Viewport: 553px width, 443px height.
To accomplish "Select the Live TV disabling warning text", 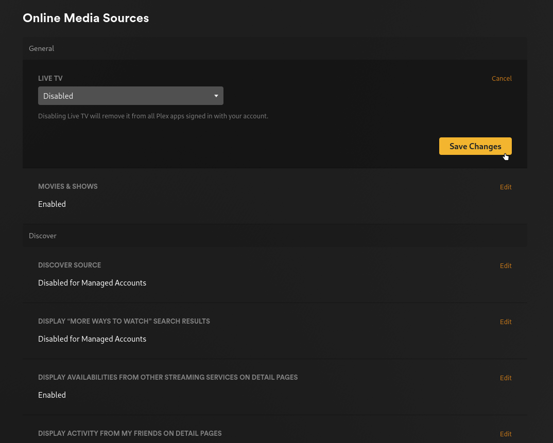I will 153,116.
